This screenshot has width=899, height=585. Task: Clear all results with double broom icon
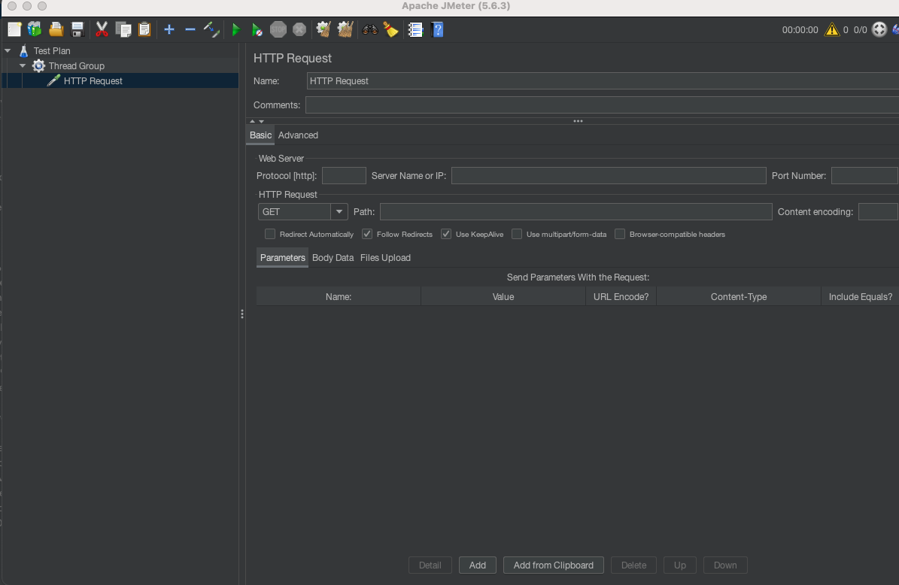(345, 29)
